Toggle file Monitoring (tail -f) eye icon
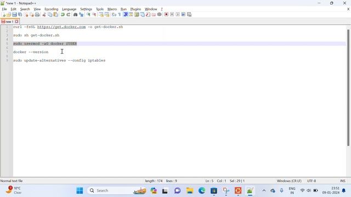This screenshot has width=351, height=197. 160,15
